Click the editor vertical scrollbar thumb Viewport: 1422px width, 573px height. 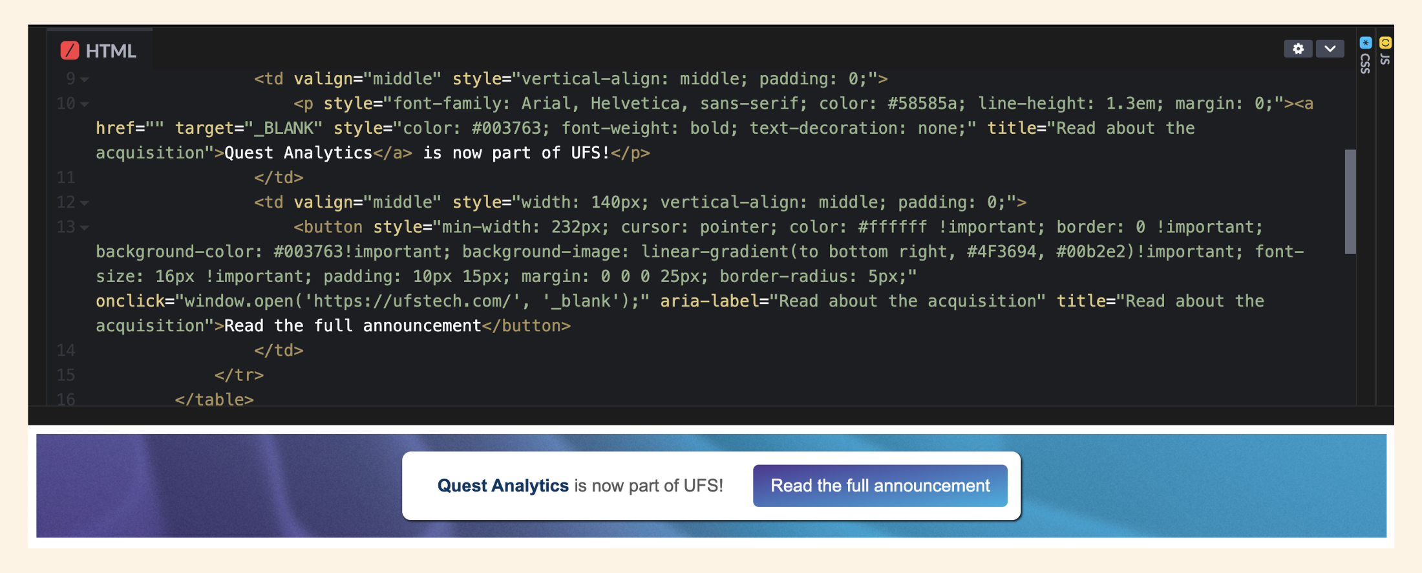1350,202
